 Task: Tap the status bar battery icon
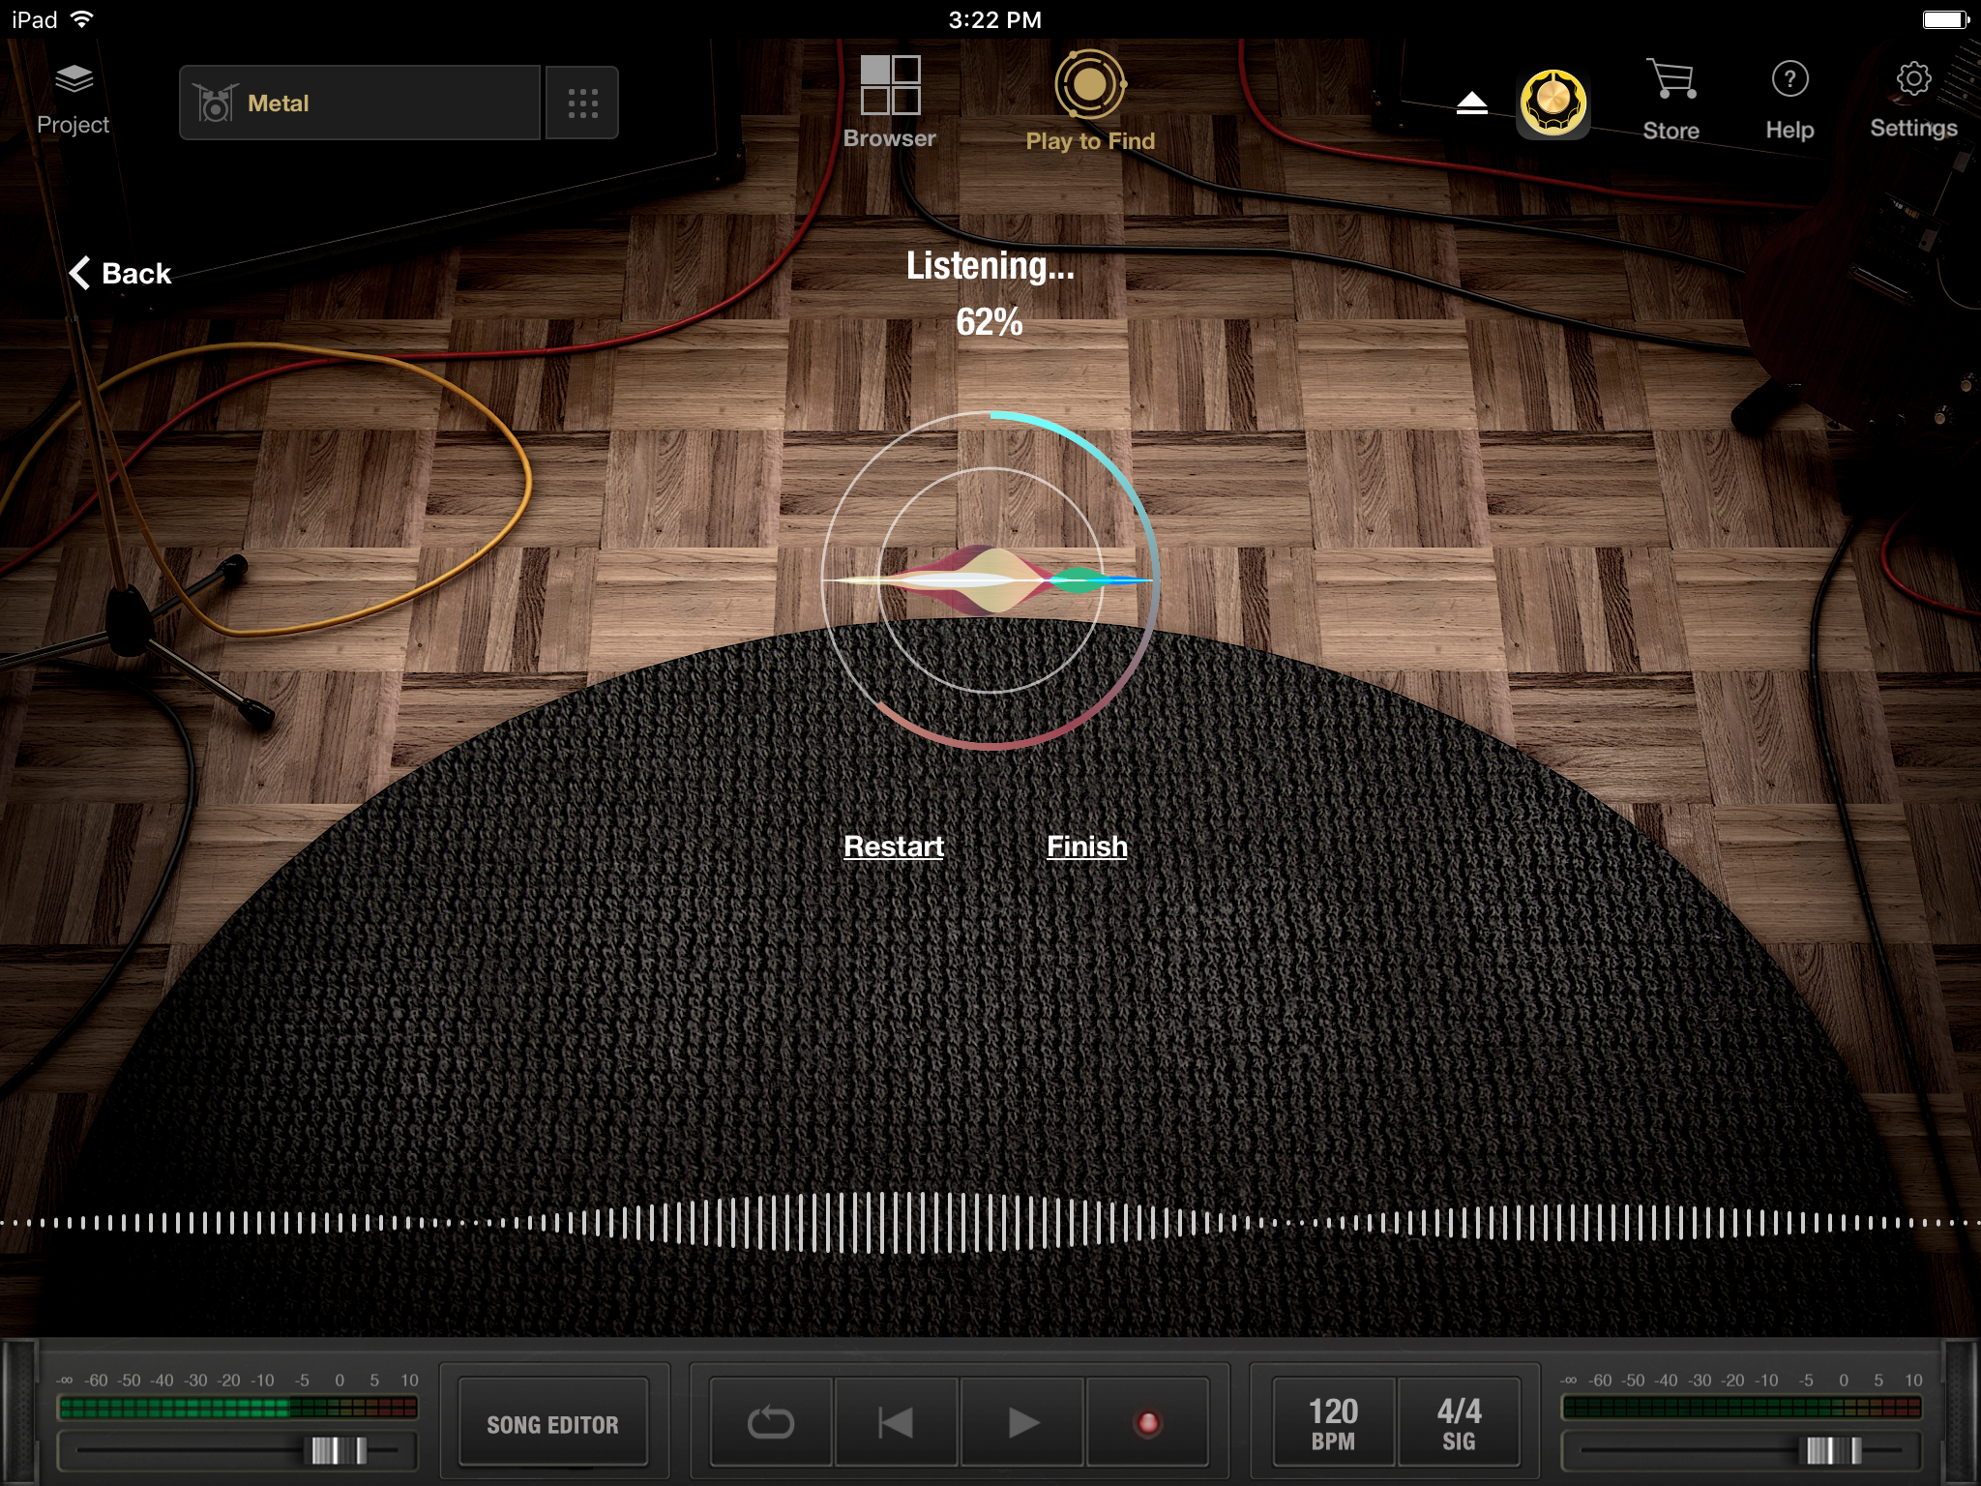tap(1946, 20)
